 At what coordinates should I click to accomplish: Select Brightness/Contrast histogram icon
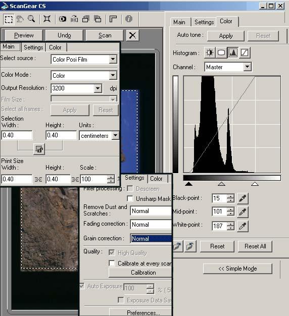(210, 53)
